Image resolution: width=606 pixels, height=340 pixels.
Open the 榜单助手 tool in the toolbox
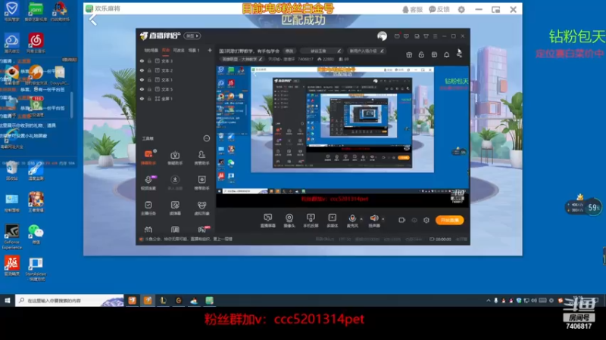point(201,182)
